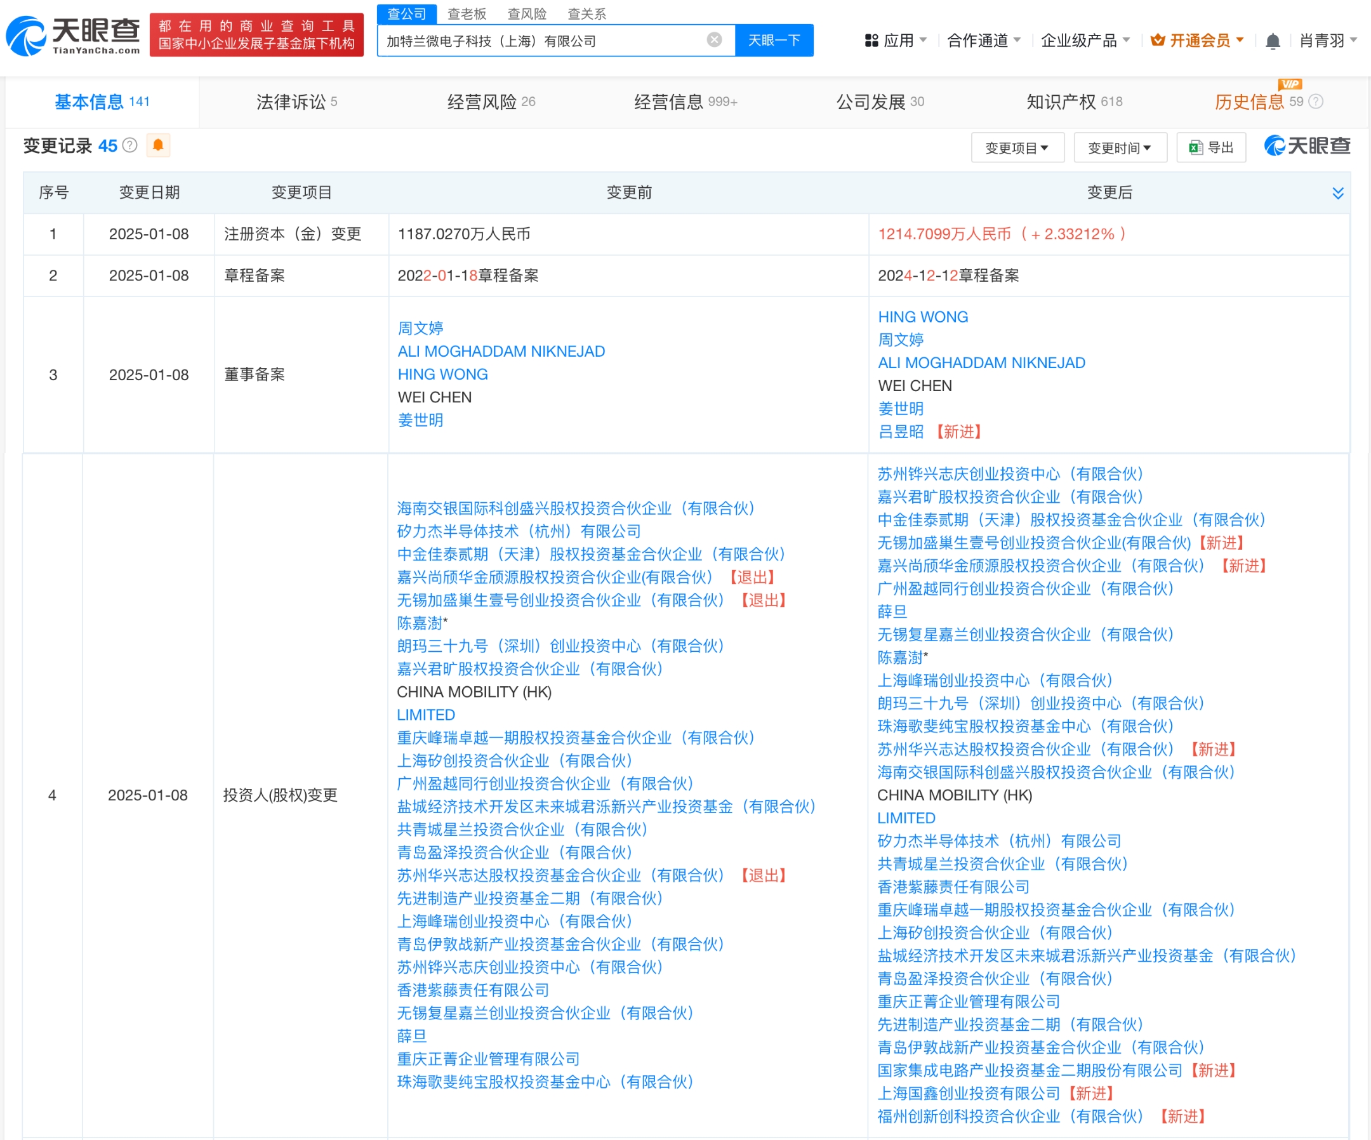Select 1187.0270万人民币 previous capital
Screen dimensions: 1371x1140
point(463,234)
